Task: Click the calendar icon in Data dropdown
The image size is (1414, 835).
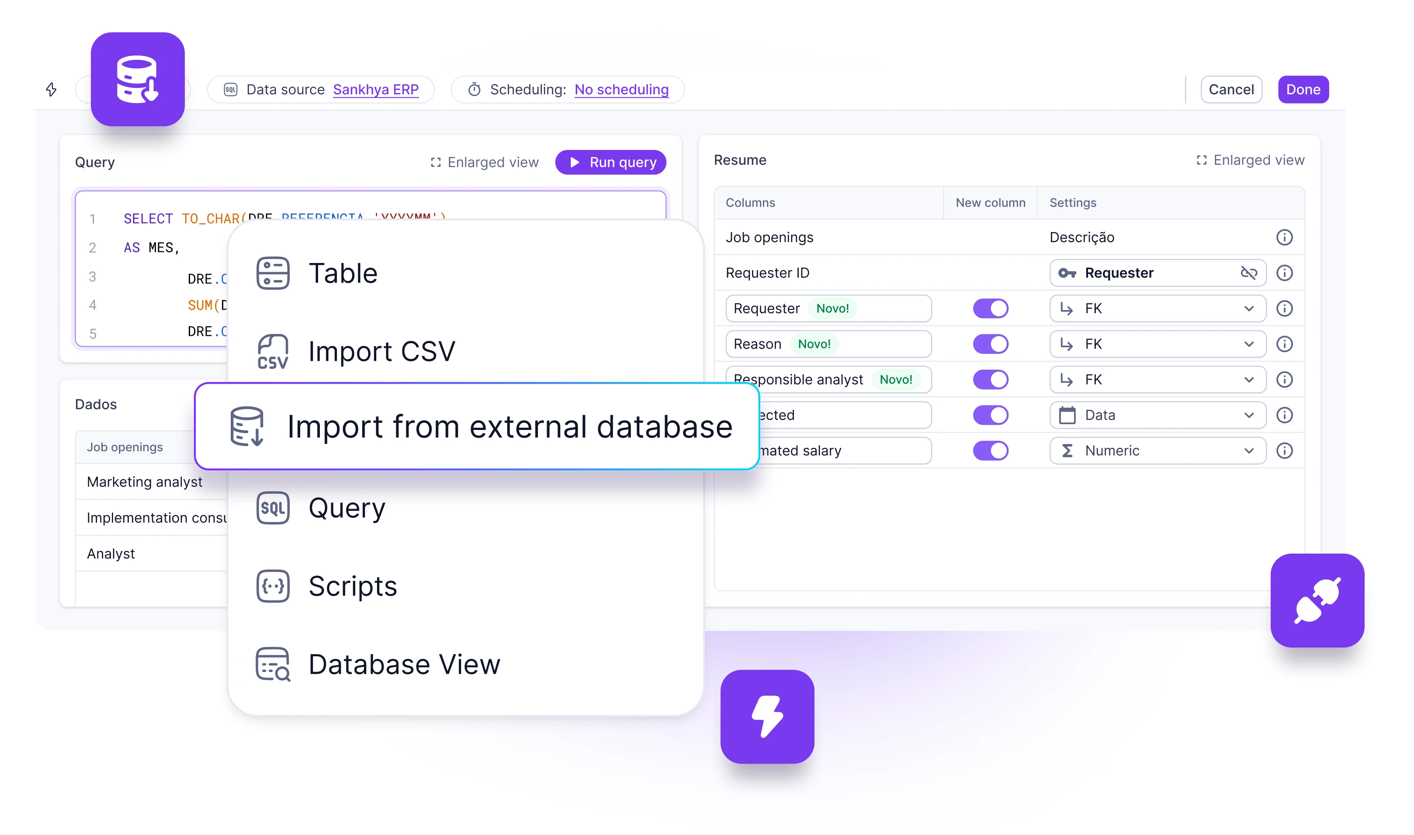Action: coord(1067,415)
